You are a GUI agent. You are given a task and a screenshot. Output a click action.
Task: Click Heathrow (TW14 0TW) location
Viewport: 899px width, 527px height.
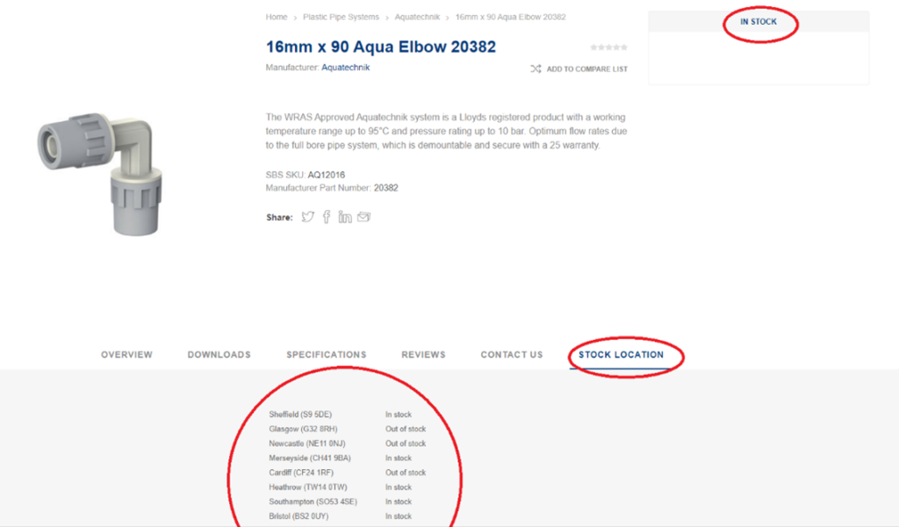(308, 487)
